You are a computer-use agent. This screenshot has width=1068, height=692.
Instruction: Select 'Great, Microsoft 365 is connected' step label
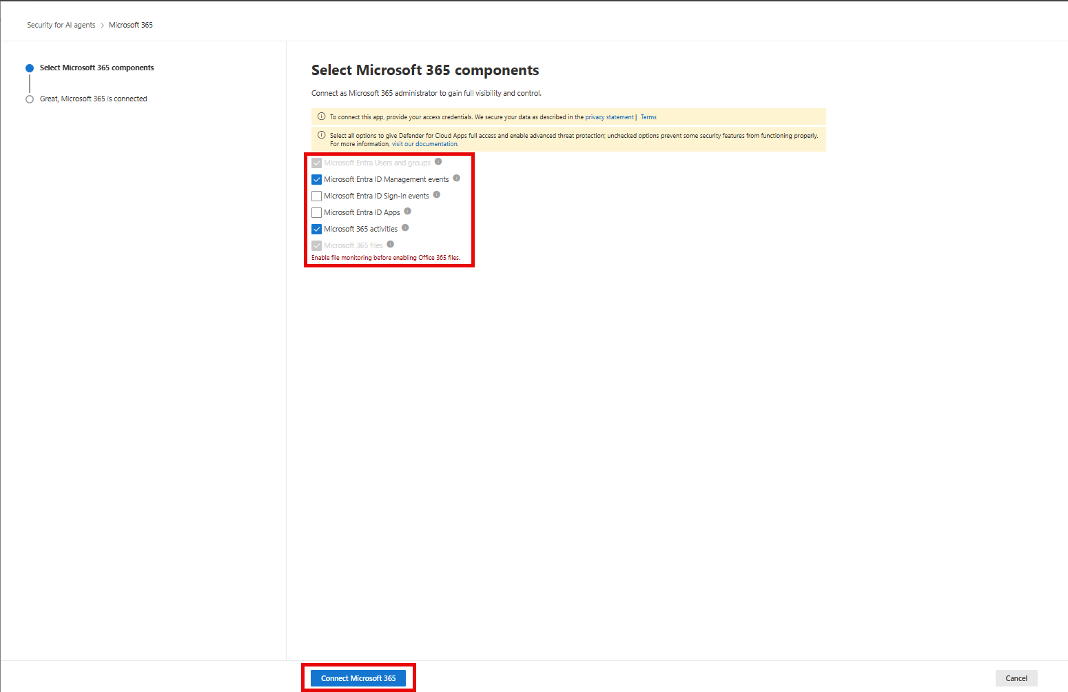point(94,99)
